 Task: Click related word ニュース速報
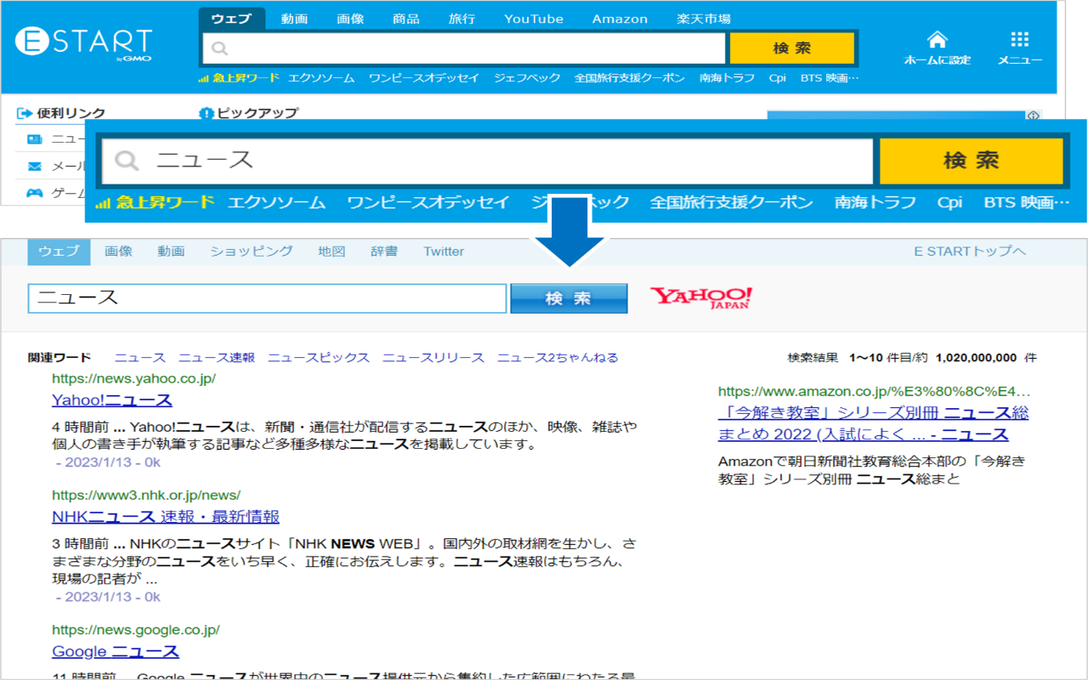[x=217, y=358]
